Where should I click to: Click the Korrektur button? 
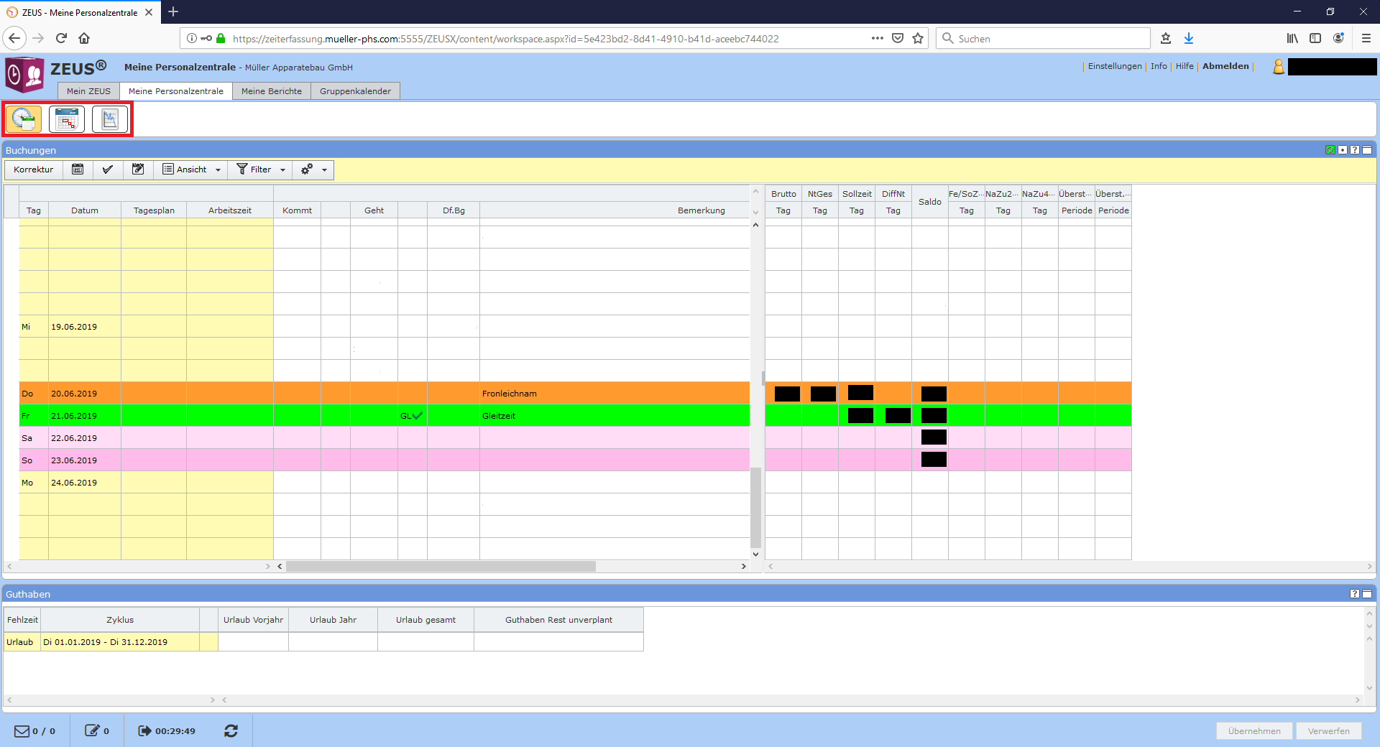coord(33,170)
